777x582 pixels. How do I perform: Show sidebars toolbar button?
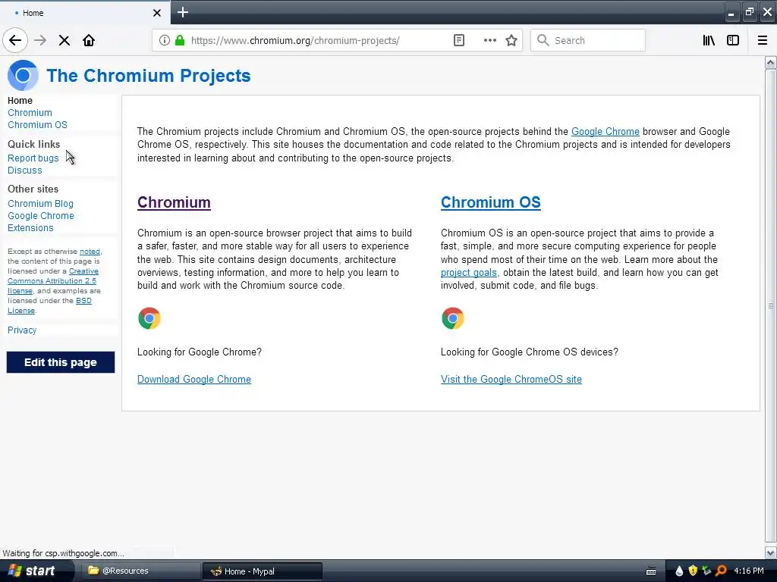tap(733, 40)
